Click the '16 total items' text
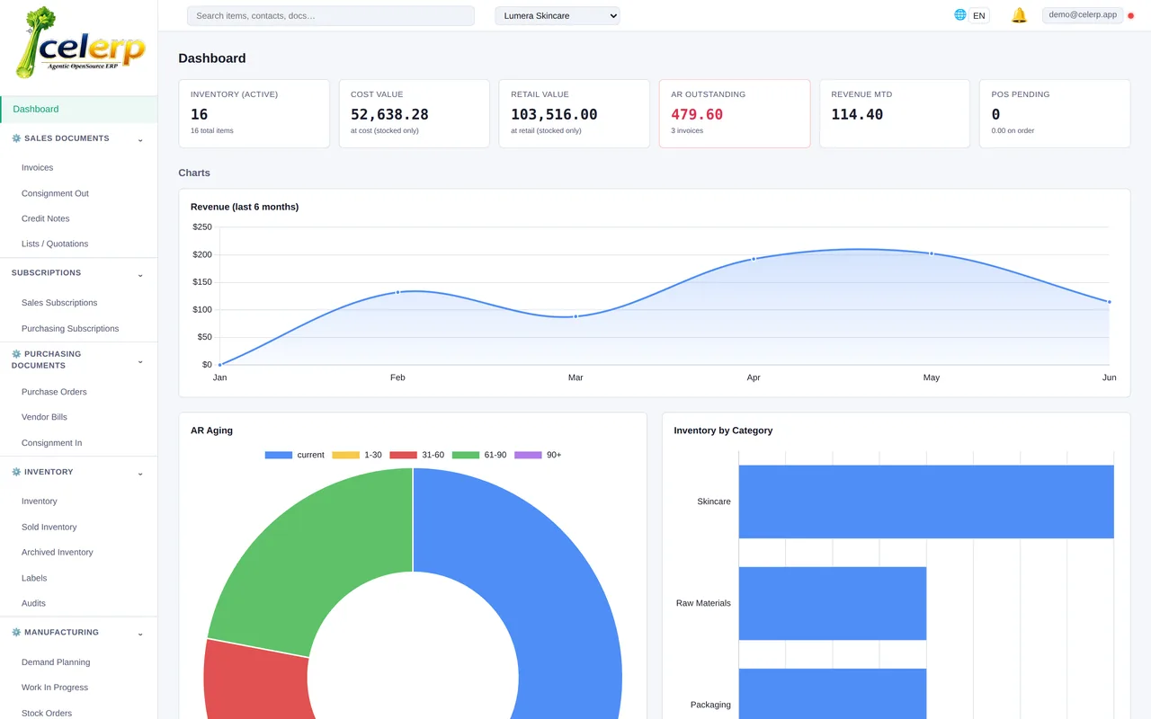This screenshot has height=719, width=1151. pos(212,131)
